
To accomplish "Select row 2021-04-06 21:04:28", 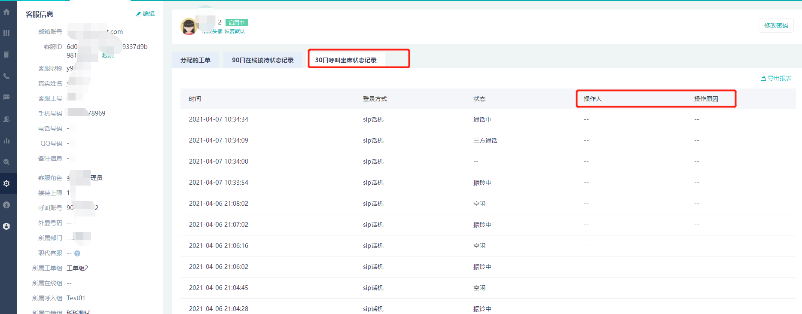I will tap(488, 307).
